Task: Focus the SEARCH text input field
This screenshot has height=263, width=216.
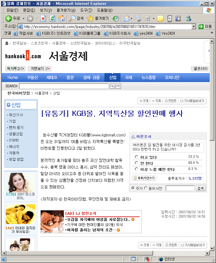Action: 64,86
